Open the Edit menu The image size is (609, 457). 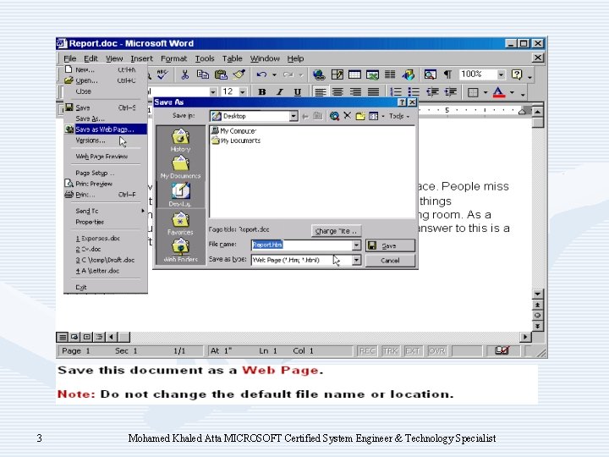pyautogui.click(x=91, y=58)
